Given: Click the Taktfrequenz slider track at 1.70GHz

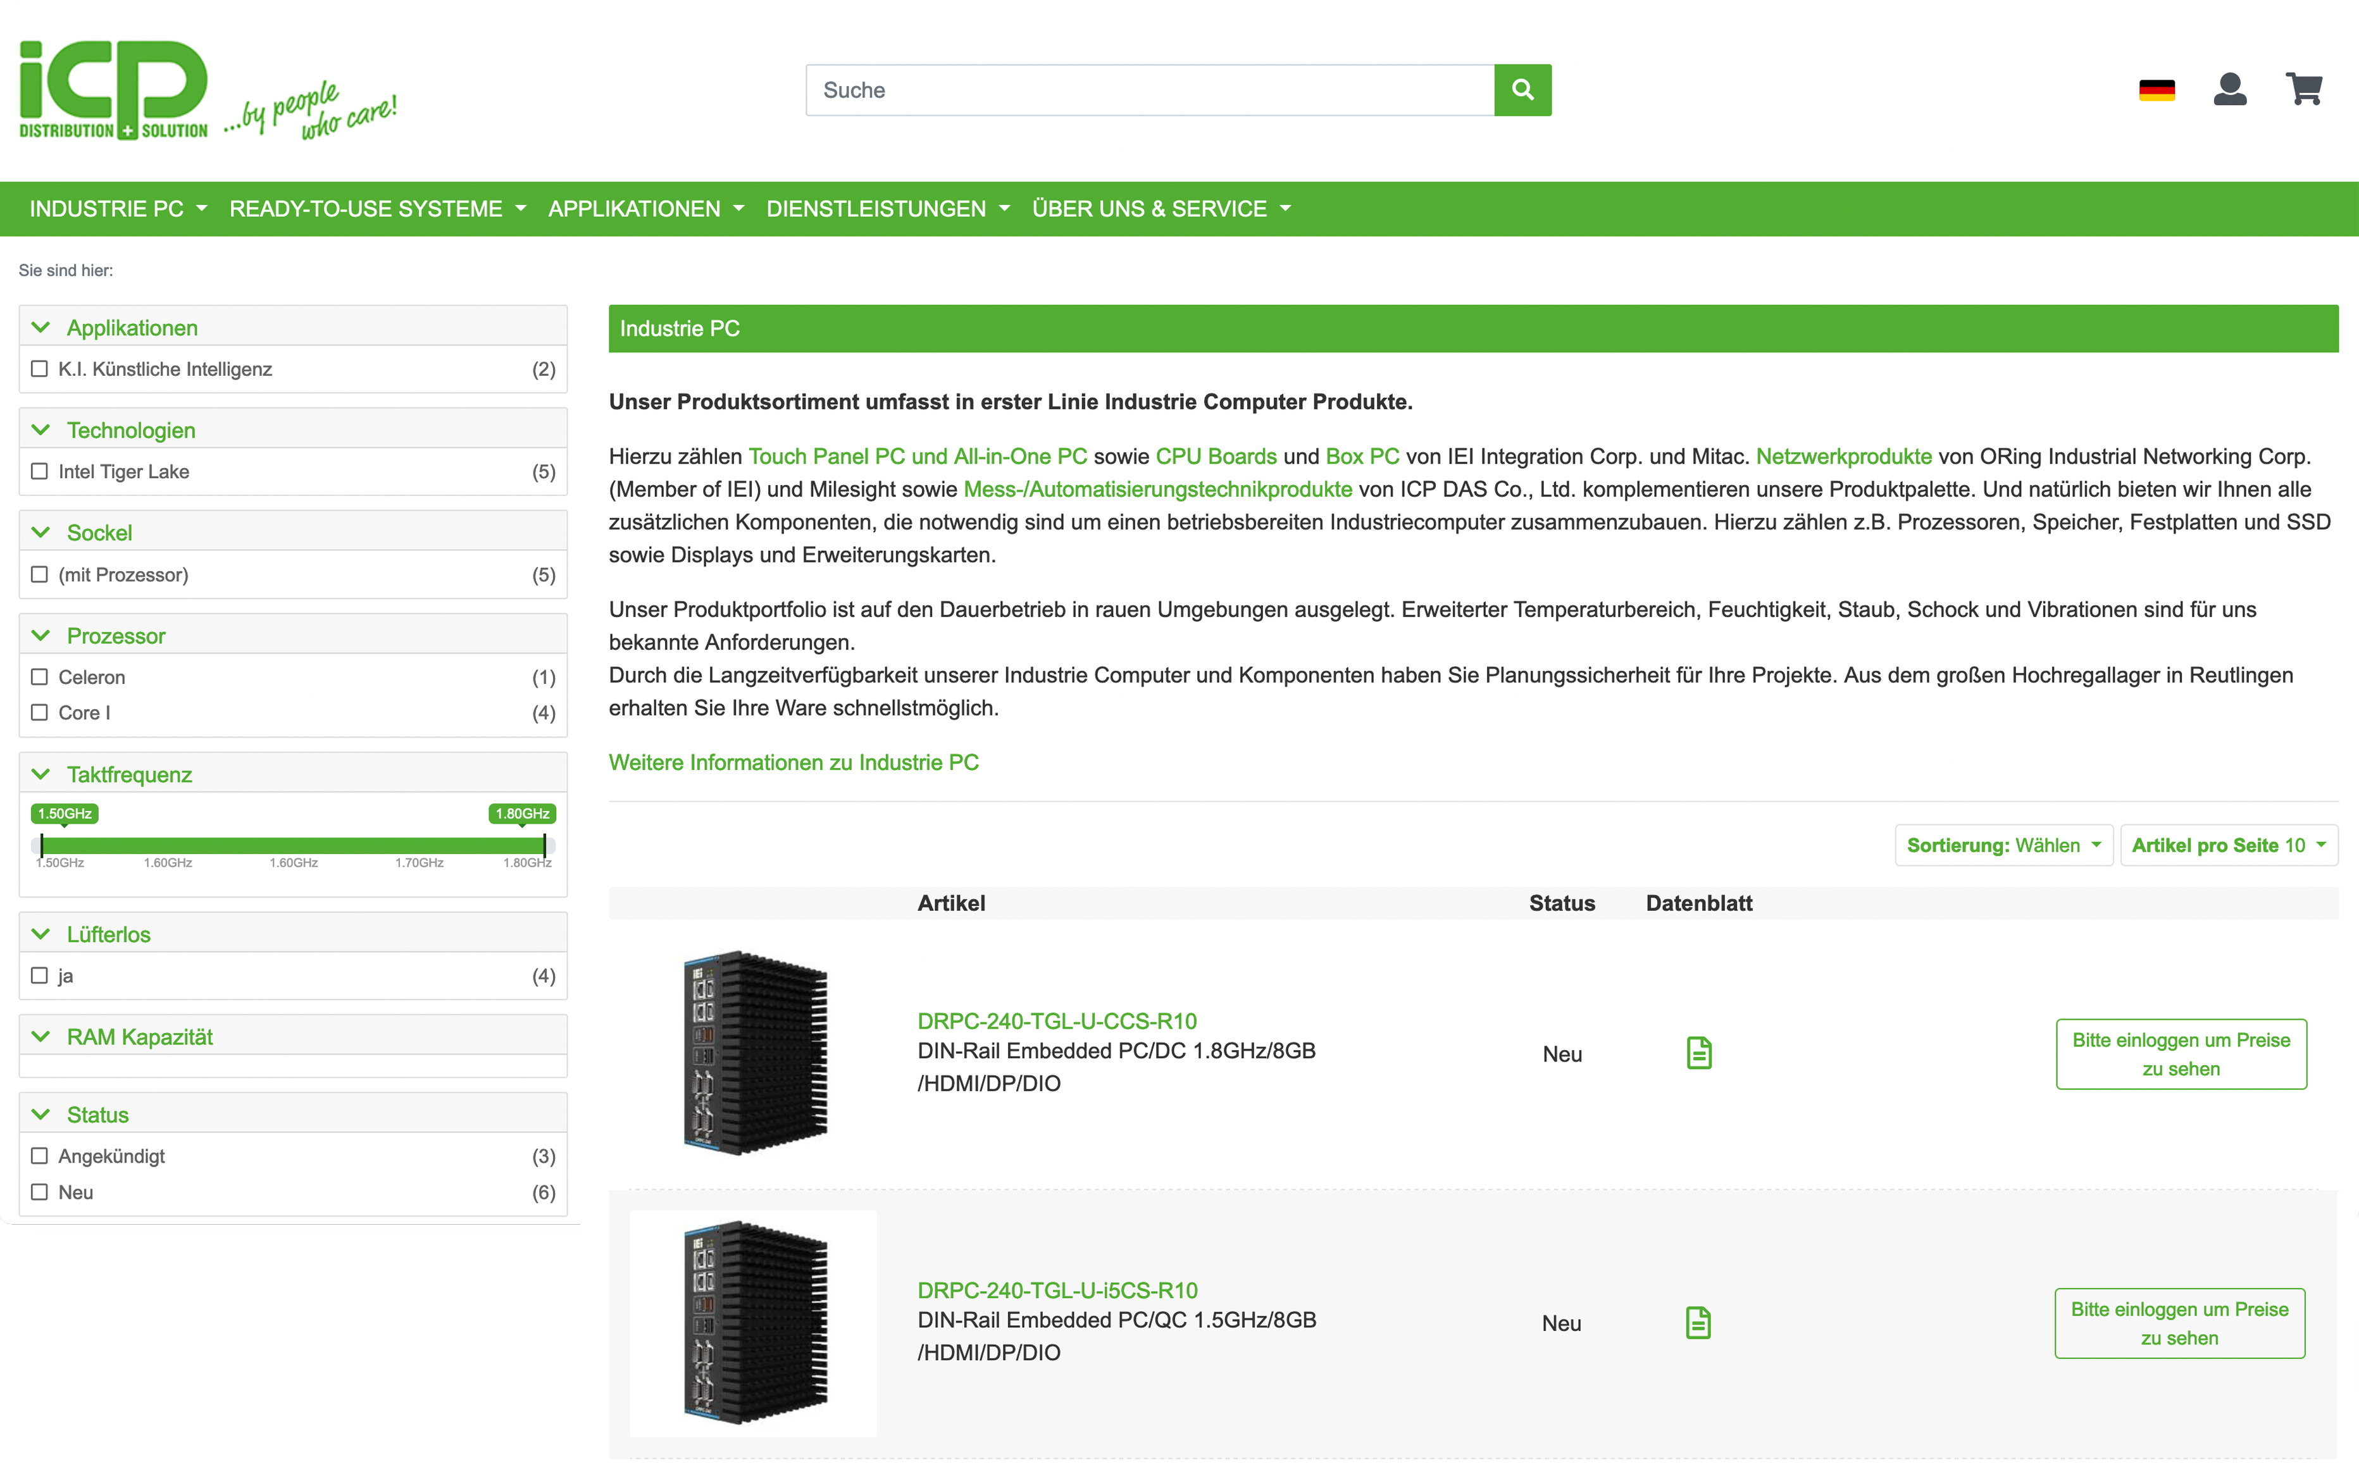Looking at the screenshot, I should [420, 845].
